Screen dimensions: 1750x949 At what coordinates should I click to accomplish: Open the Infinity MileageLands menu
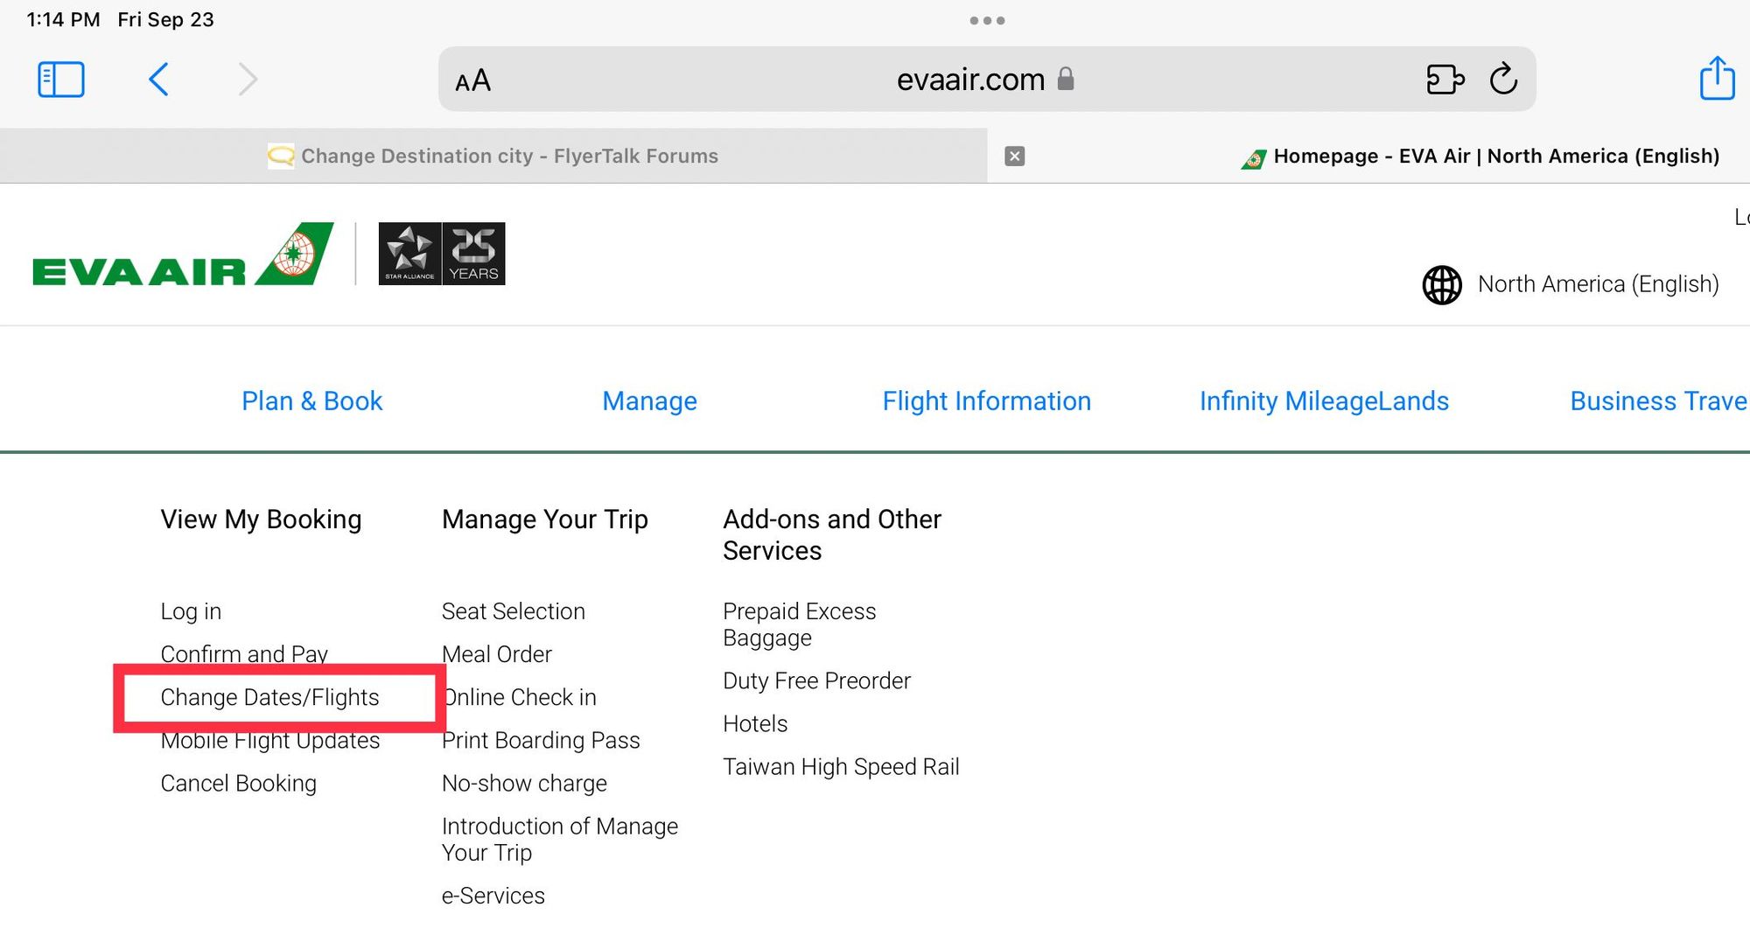tap(1324, 401)
